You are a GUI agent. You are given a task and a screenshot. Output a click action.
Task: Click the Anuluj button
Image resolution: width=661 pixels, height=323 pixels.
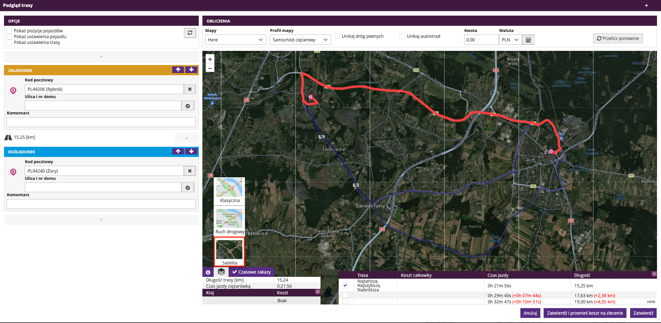[530, 313]
